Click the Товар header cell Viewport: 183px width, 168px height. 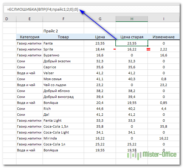tap(63, 37)
